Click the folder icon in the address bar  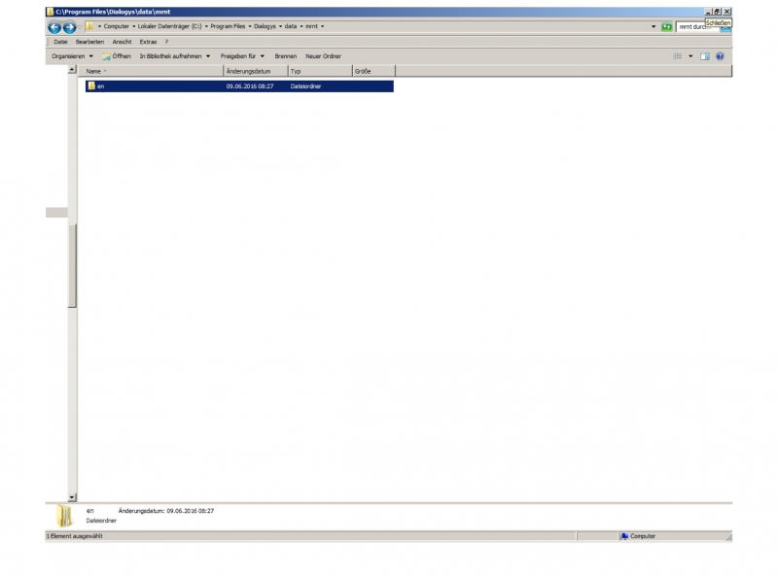pyautogui.click(x=89, y=26)
